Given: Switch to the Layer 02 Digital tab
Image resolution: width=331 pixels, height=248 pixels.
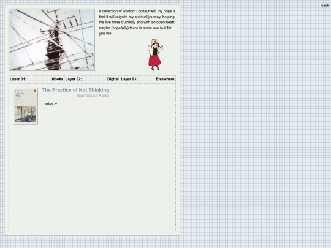Looking at the screenshot, I should tap(92, 79).
